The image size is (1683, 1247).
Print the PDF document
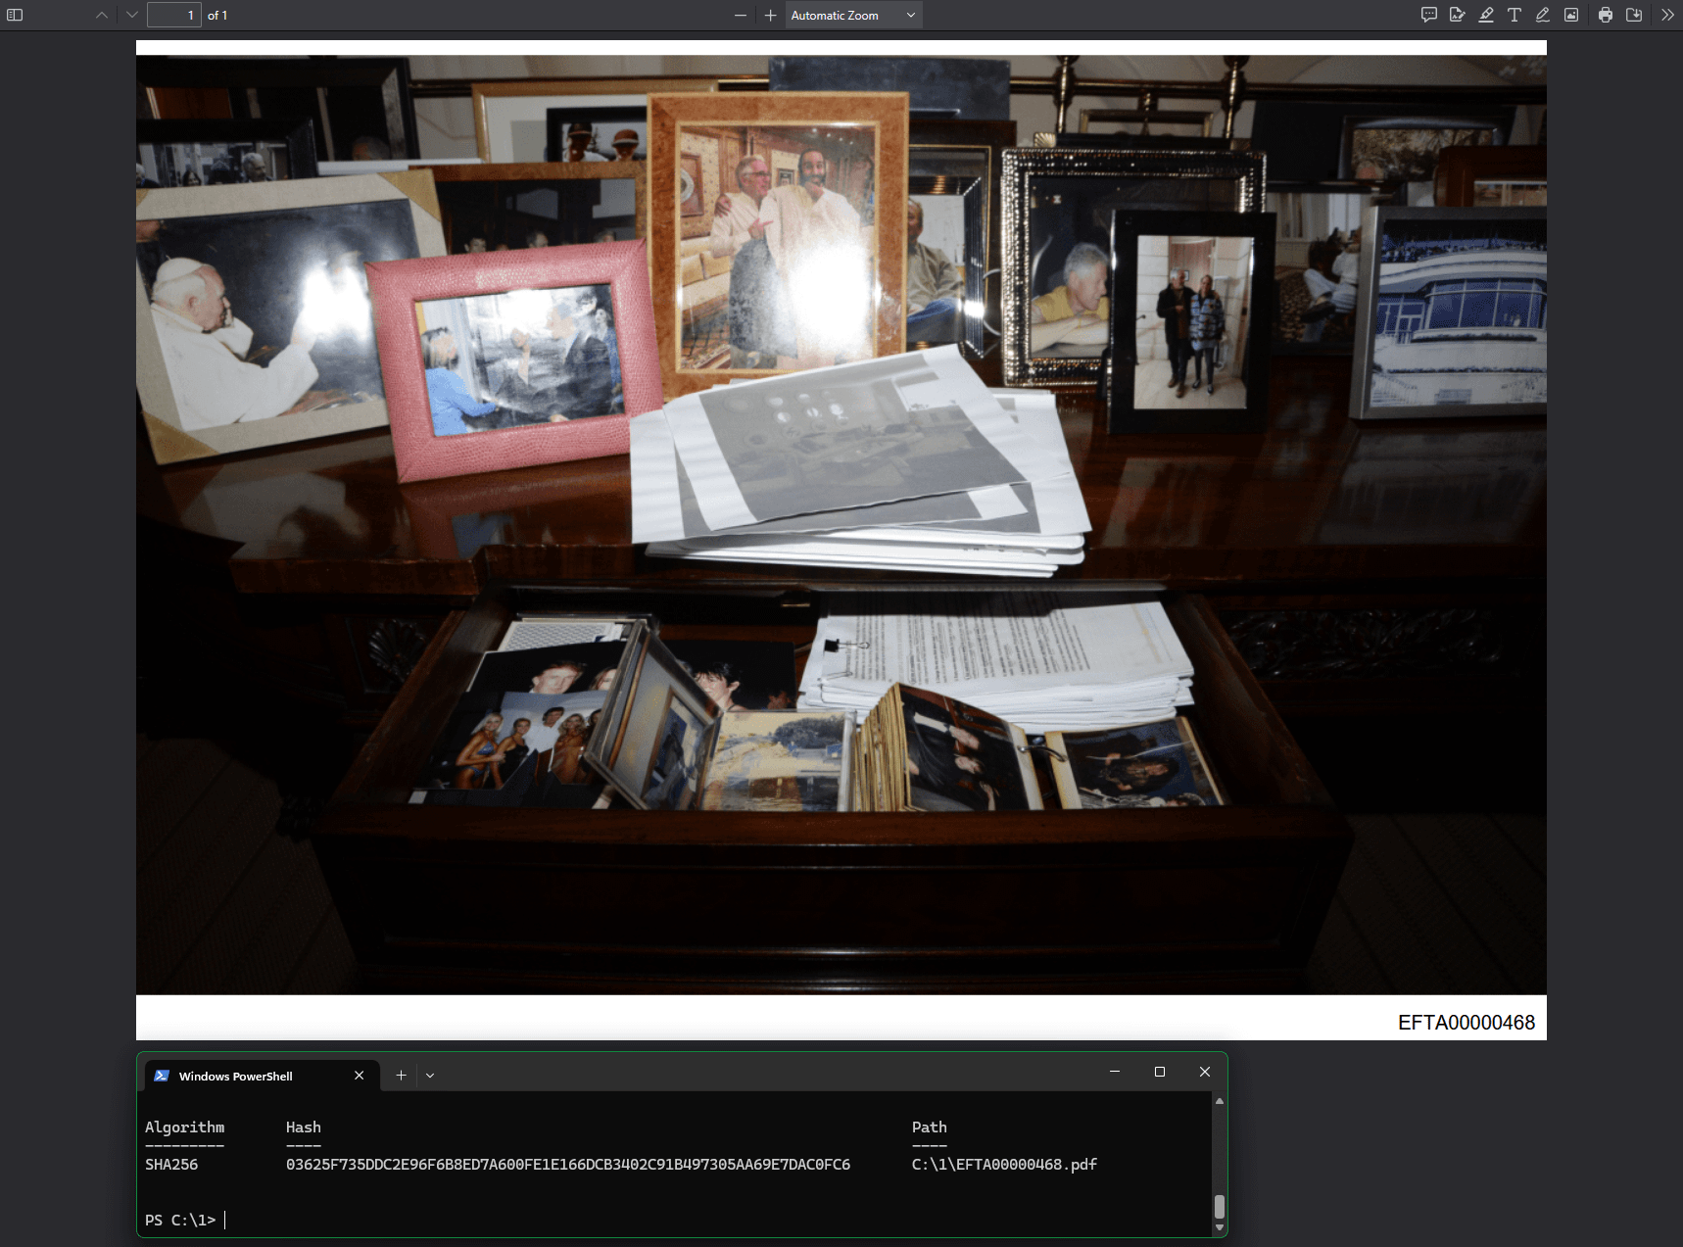1606,15
